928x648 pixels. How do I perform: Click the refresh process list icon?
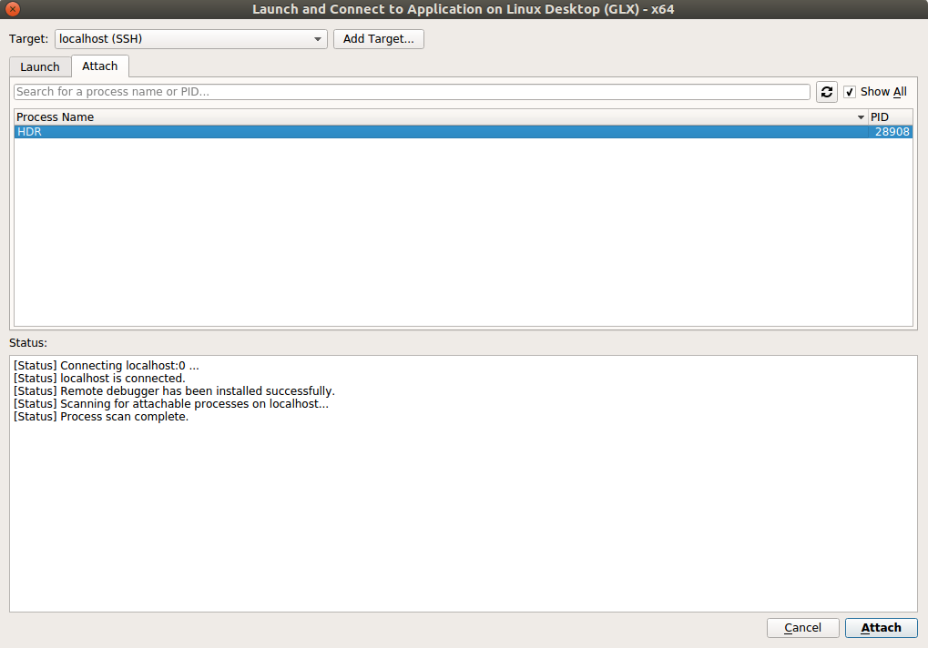point(826,92)
